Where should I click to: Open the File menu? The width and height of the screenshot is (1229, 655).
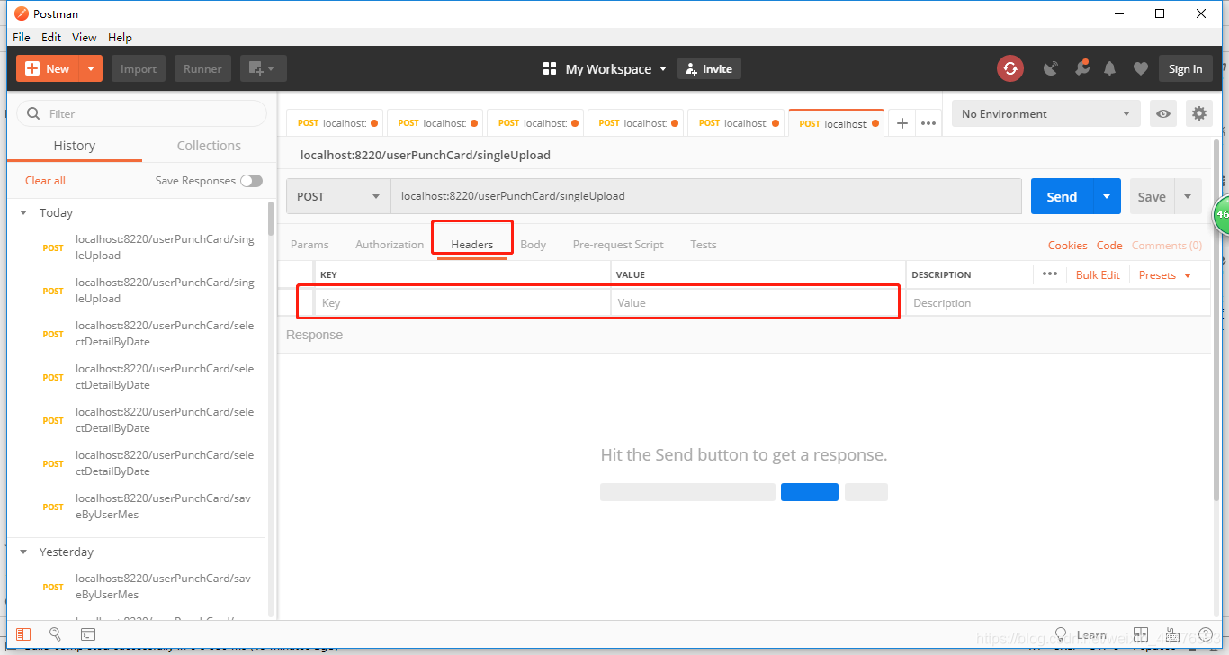tap(22, 37)
